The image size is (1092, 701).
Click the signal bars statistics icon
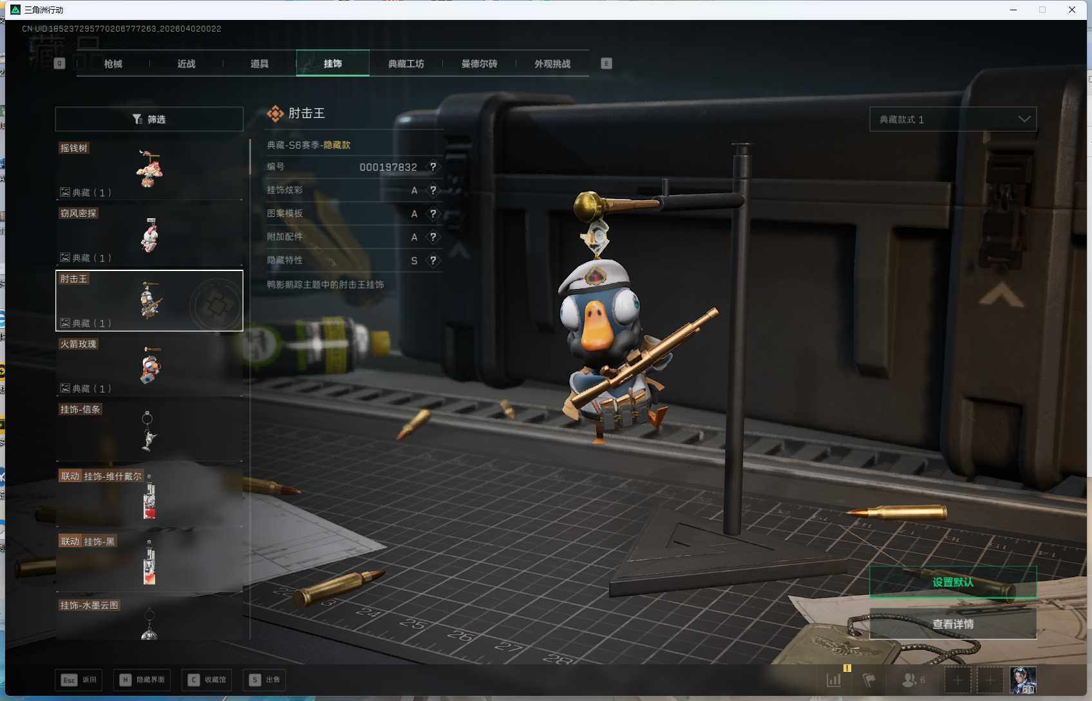tap(834, 680)
